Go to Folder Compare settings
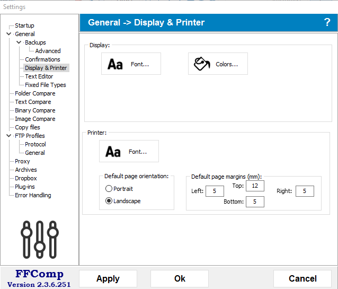Image resolution: width=338 pixels, height=289 pixels. (35, 93)
